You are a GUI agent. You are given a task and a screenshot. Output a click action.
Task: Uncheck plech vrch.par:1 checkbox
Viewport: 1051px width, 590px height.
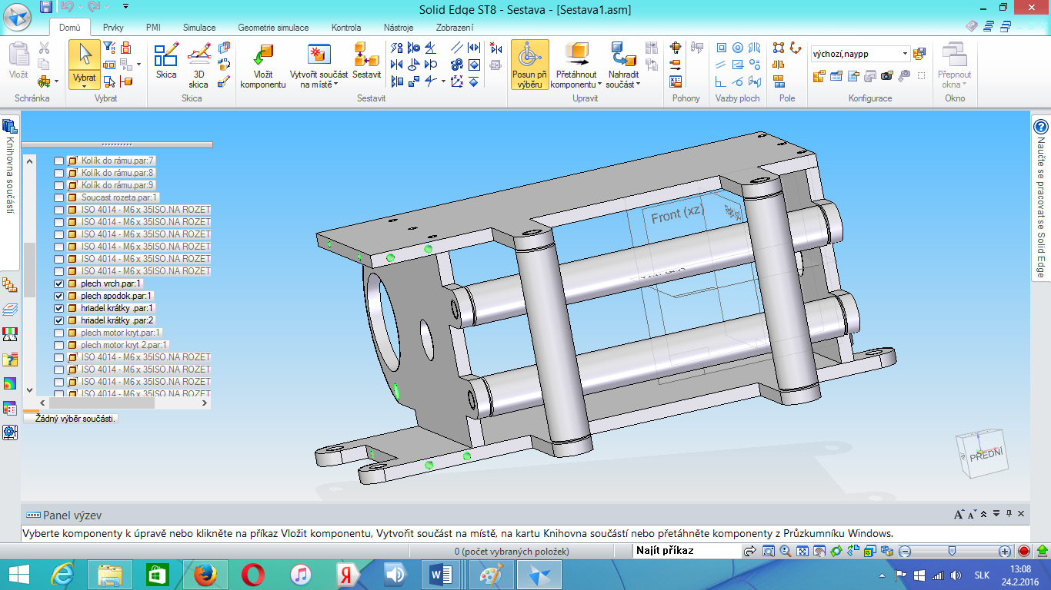click(59, 283)
